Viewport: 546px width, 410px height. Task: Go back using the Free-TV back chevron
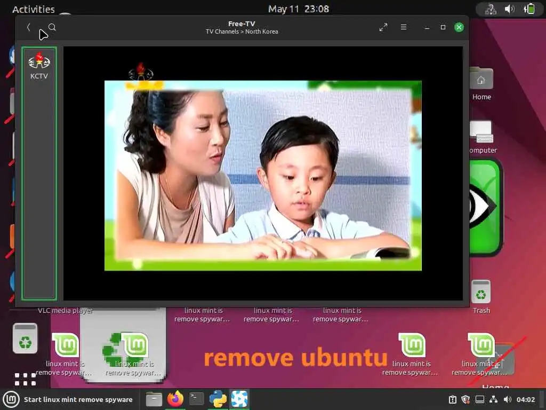click(29, 27)
